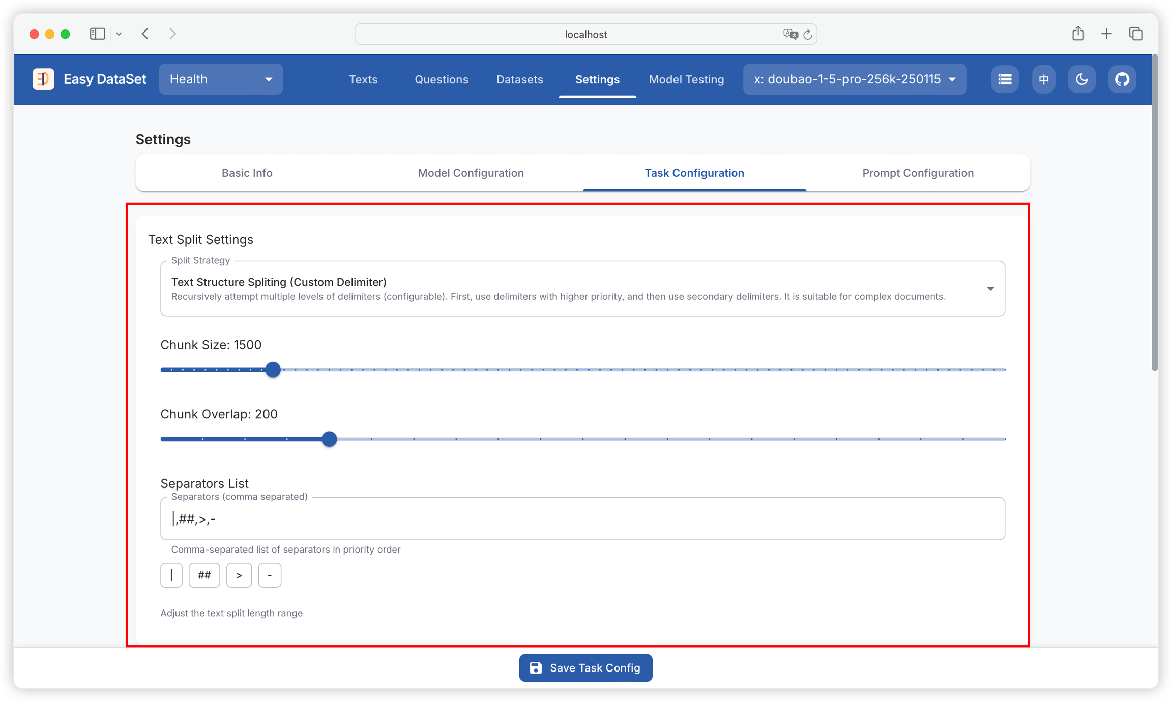The width and height of the screenshot is (1172, 702).
Task: Click the Easy DataSet logo icon
Action: (x=43, y=79)
